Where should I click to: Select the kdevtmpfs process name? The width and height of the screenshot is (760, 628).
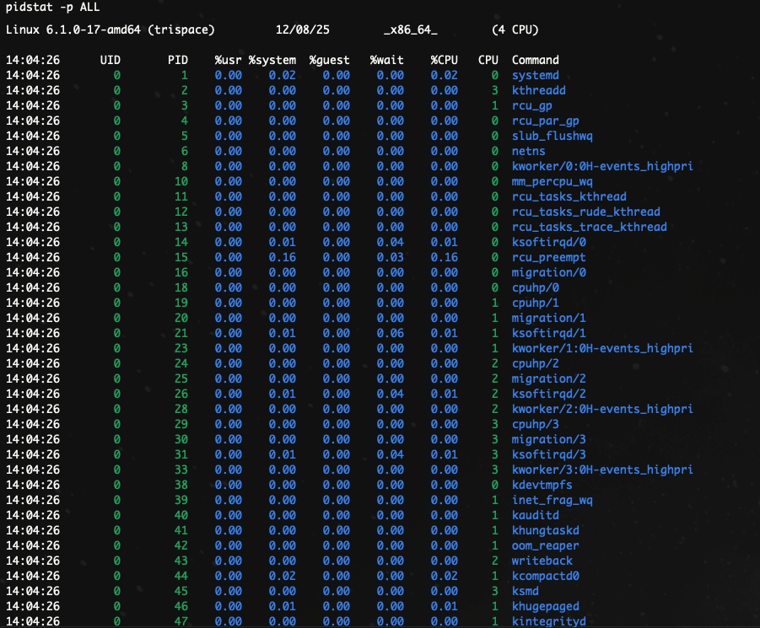(542, 485)
